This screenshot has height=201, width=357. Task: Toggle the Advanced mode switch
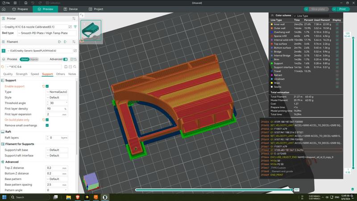pos(66,59)
